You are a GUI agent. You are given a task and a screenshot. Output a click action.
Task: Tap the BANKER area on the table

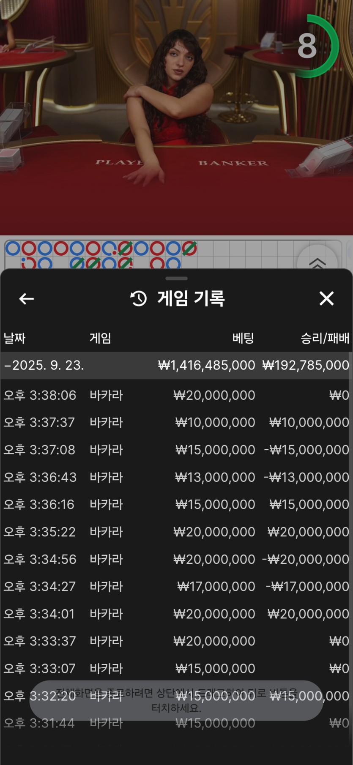(x=233, y=163)
